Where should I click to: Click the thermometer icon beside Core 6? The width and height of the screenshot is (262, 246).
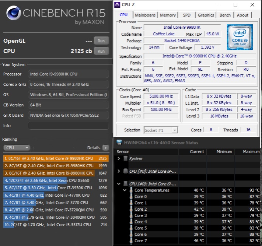coord(131,234)
